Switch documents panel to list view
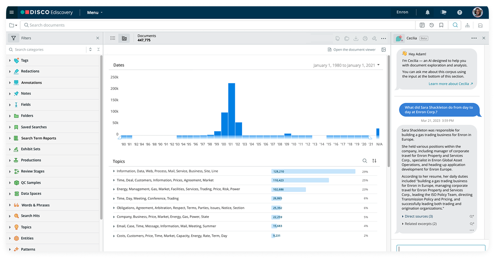The image size is (495, 259). click(x=113, y=38)
